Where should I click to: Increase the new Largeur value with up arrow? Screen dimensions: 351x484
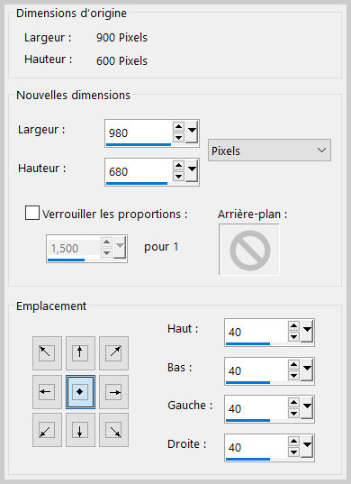click(178, 126)
